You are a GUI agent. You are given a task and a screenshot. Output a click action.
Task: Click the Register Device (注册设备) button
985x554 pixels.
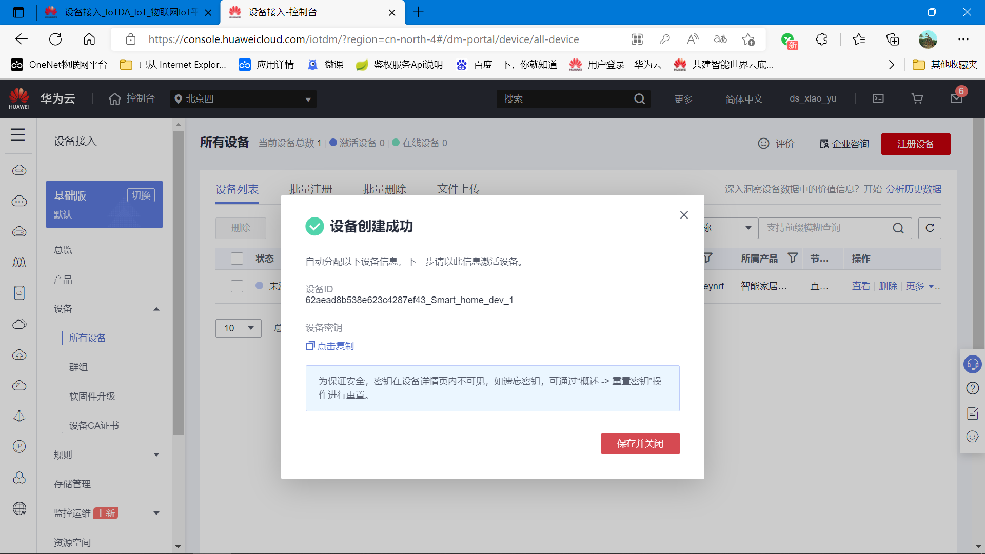916,144
